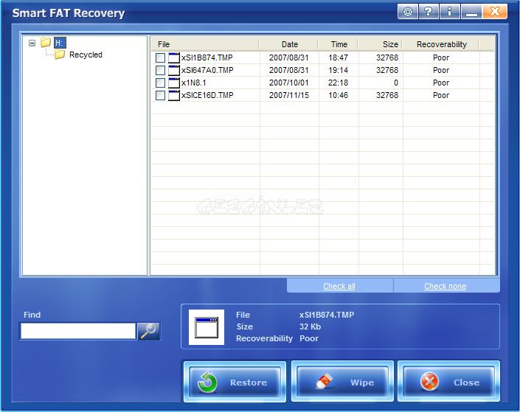Open help with the question mark icon
Viewport: 520px width, 412px height.
(x=429, y=12)
